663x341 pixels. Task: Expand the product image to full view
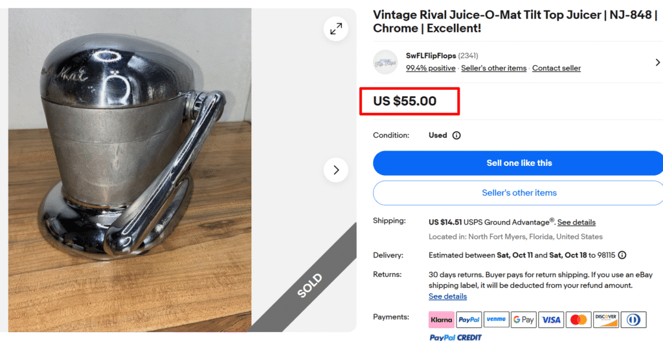[336, 28]
